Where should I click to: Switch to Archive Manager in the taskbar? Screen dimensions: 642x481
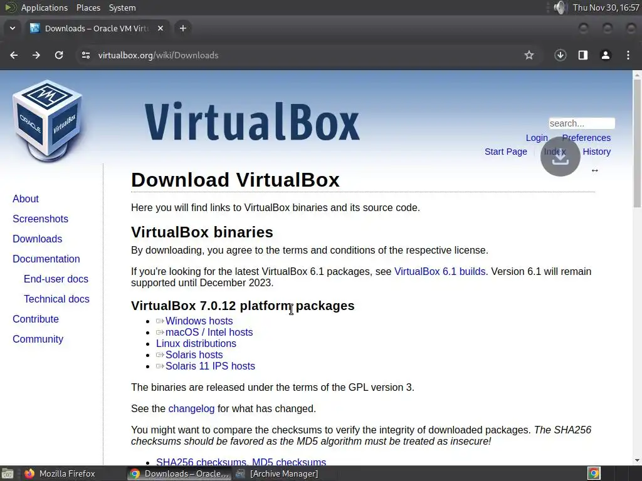click(x=277, y=473)
